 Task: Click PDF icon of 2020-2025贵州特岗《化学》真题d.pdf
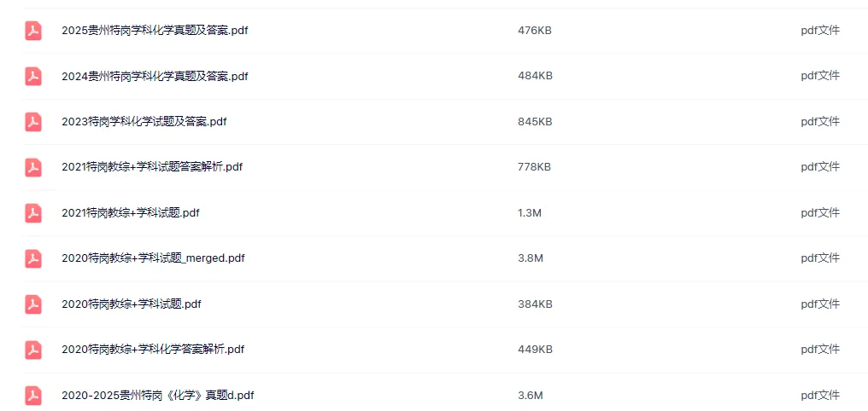pyautogui.click(x=33, y=395)
